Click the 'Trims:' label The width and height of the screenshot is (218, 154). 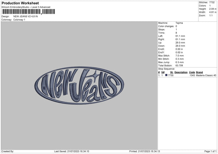tap(162, 33)
